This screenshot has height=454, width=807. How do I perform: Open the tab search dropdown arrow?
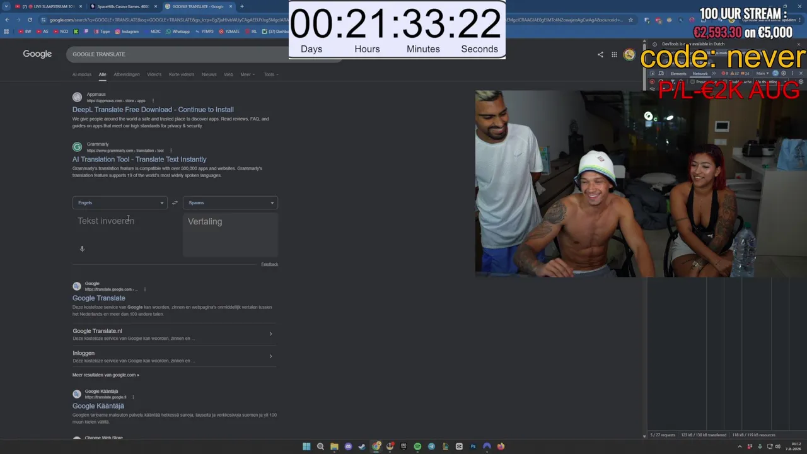[x=6, y=6]
